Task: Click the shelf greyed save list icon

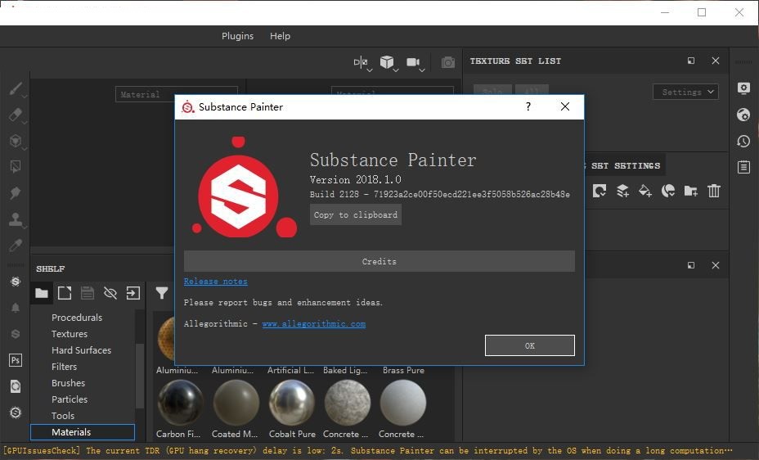Action: 88,293
